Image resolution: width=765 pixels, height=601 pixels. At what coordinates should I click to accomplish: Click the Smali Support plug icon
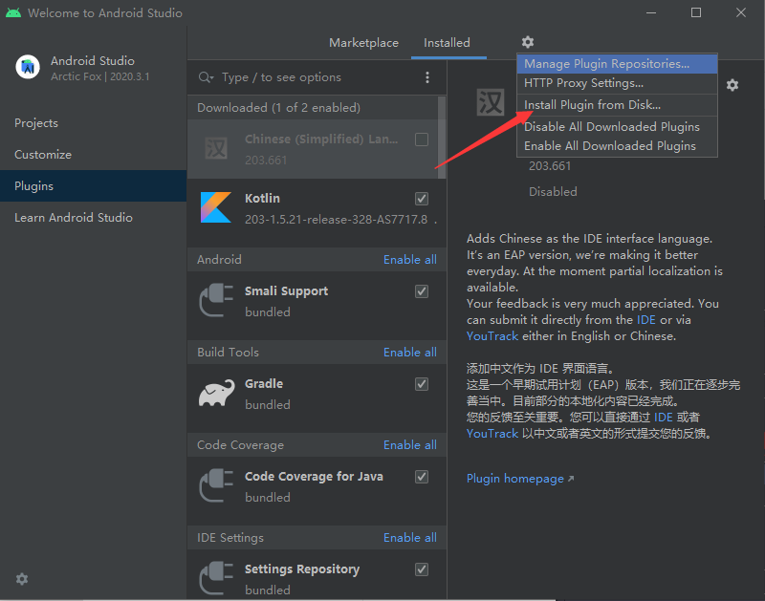pos(216,300)
